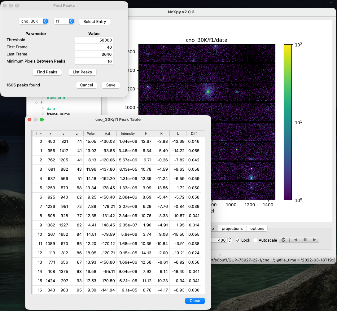Sort peak table by L column
This screenshot has height=311, width=337.
[178, 134]
